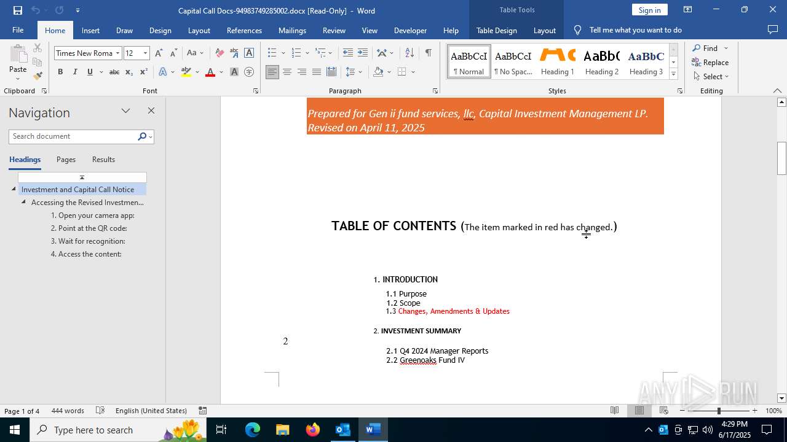Toggle Underline formatting

pos(90,72)
